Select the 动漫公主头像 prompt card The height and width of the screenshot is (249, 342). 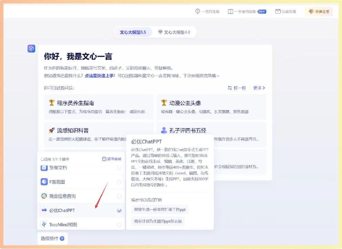[x=211, y=107]
